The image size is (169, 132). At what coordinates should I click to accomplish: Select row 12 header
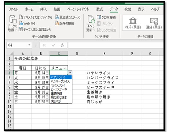point(10,112)
